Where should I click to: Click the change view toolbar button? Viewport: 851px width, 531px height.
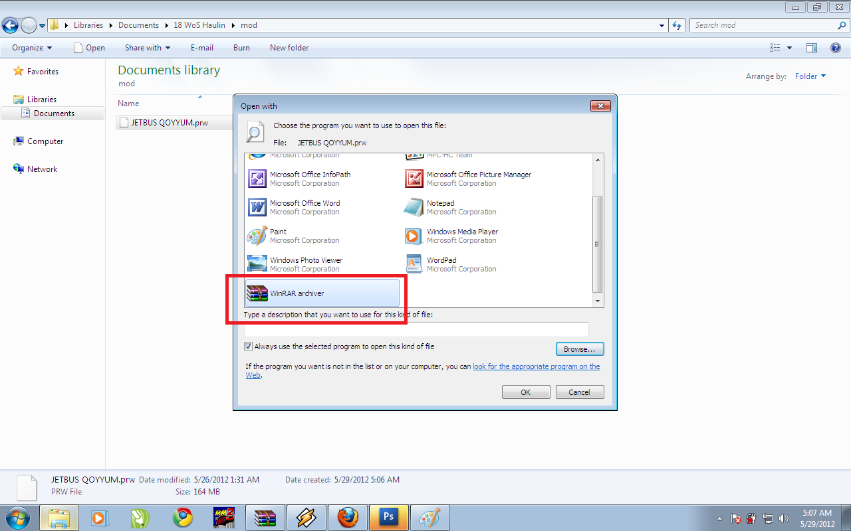point(775,48)
